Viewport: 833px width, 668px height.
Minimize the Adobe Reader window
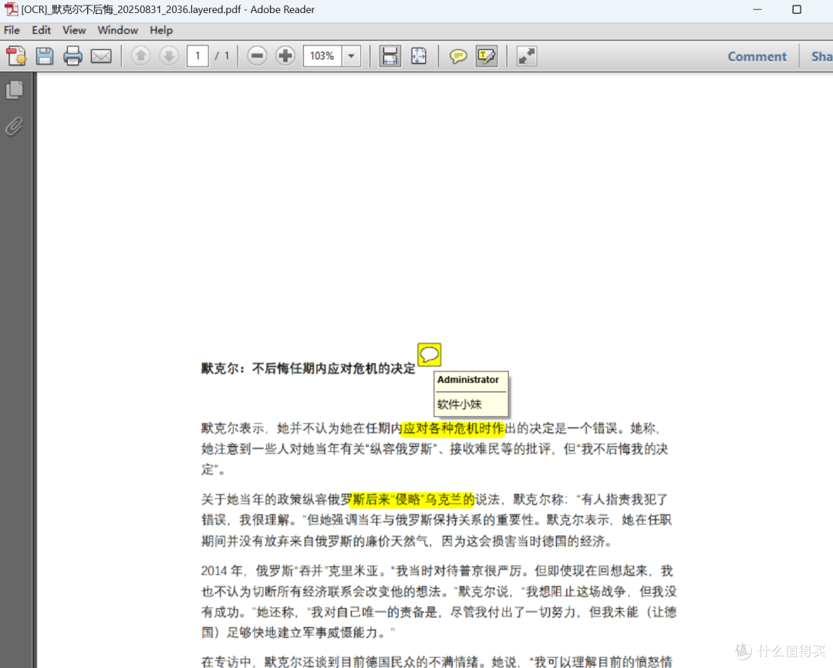757,9
